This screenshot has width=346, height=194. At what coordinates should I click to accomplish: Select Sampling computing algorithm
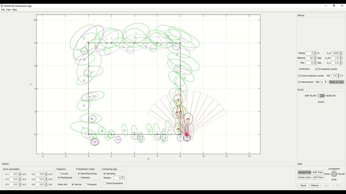(105, 174)
